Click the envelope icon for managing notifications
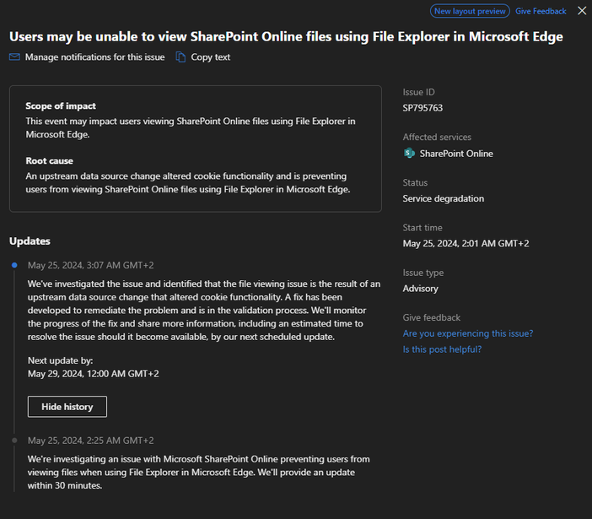This screenshot has width=592, height=519. (x=14, y=57)
